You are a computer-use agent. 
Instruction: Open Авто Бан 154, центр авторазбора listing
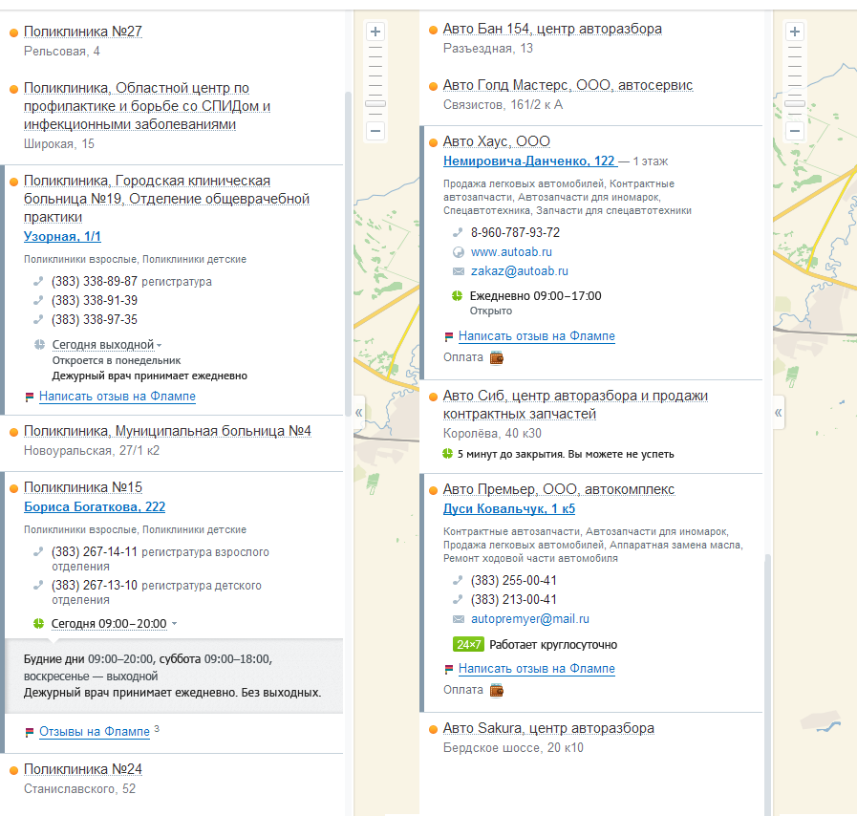[552, 29]
